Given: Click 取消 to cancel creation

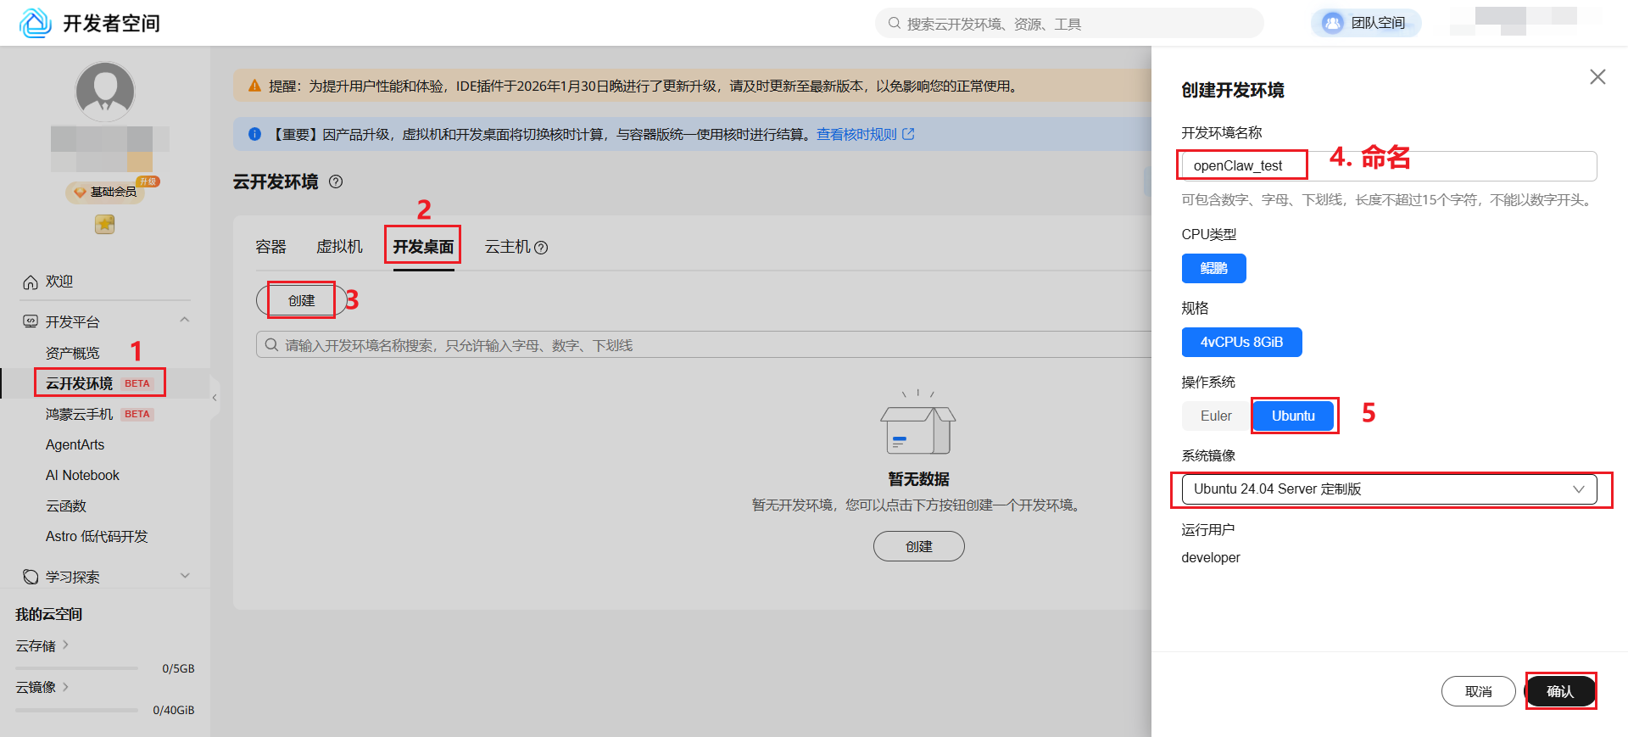Looking at the screenshot, I should pos(1478,691).
